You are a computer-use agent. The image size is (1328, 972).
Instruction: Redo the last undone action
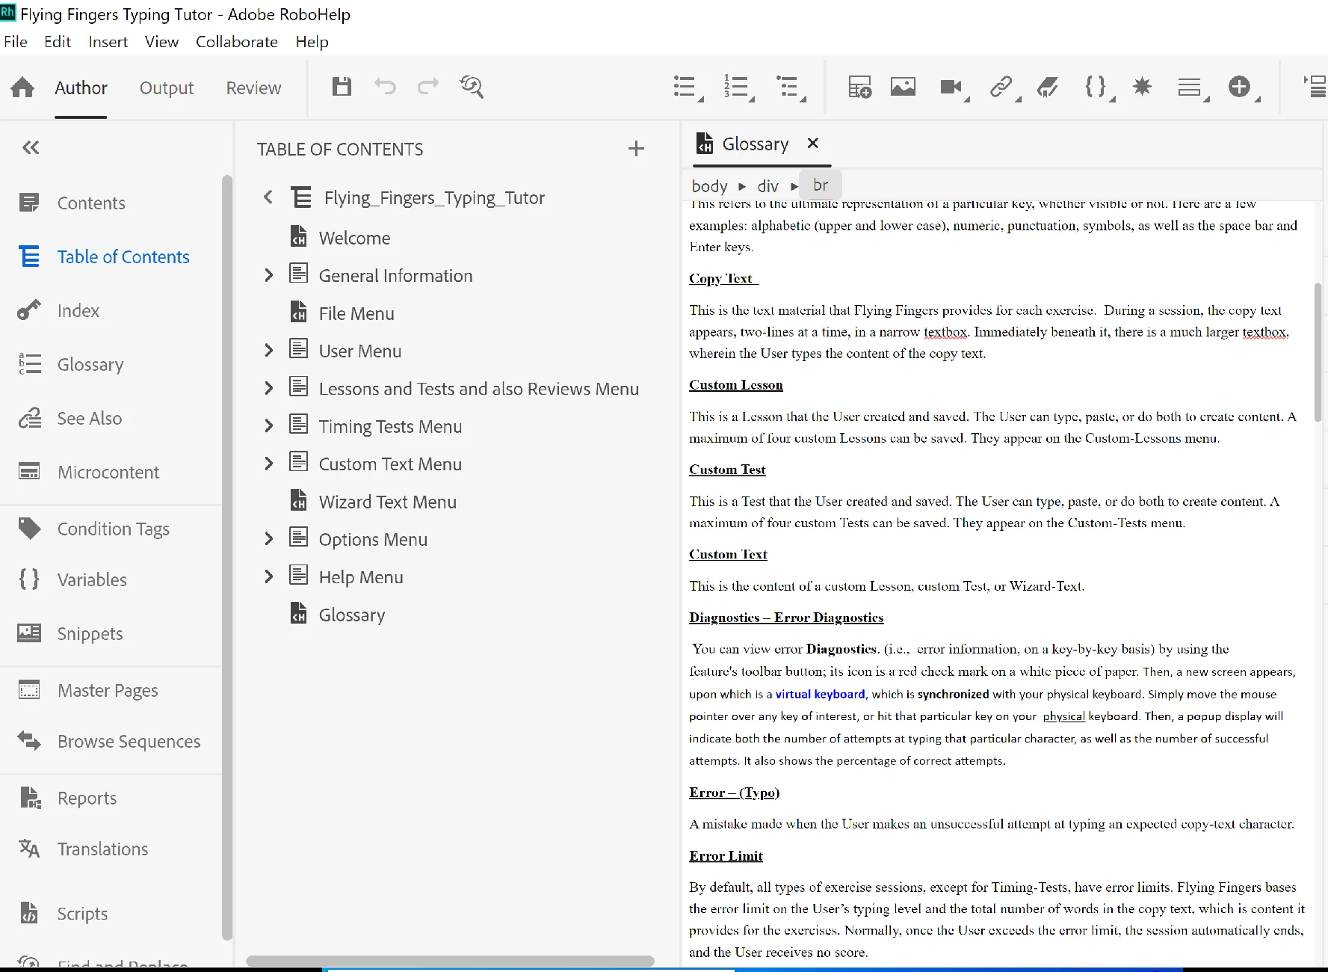point(428,87)
